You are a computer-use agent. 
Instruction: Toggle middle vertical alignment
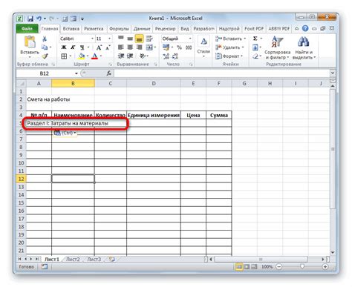[130, 39]
